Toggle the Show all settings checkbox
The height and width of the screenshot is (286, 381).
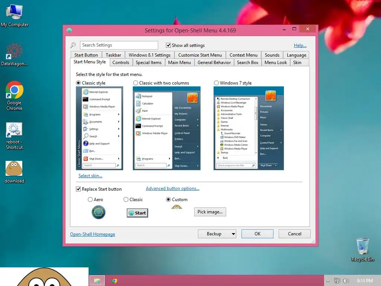168,45
